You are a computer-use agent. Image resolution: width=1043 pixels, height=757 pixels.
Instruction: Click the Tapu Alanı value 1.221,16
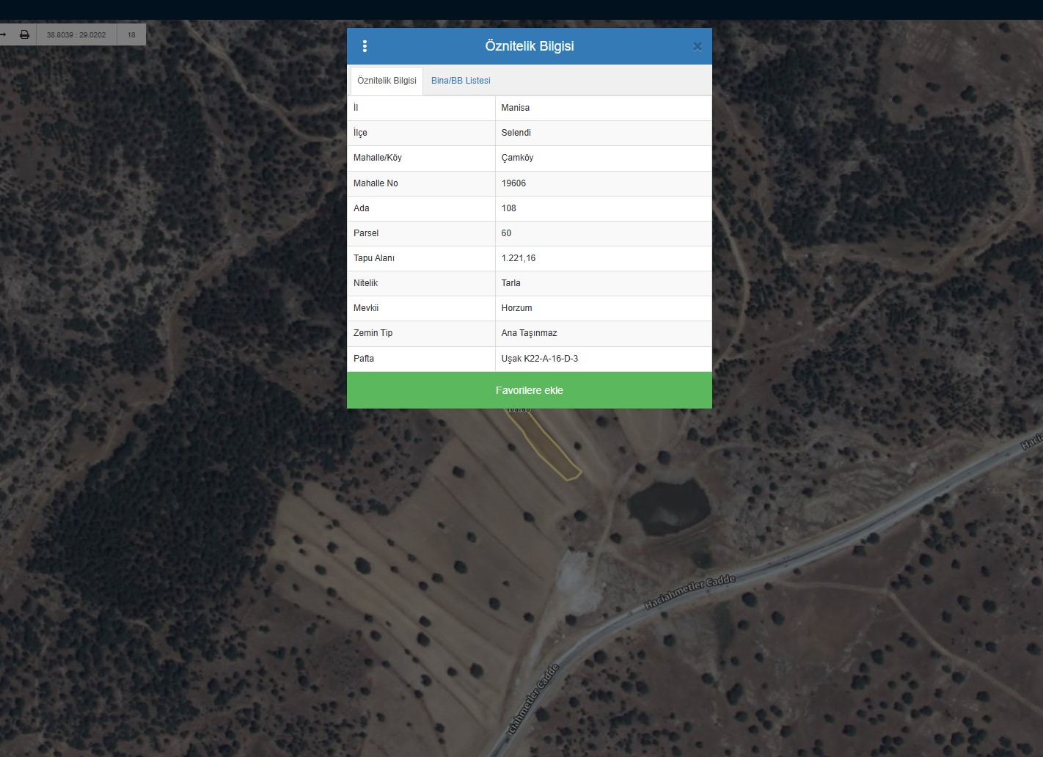[x=519, y=258]
